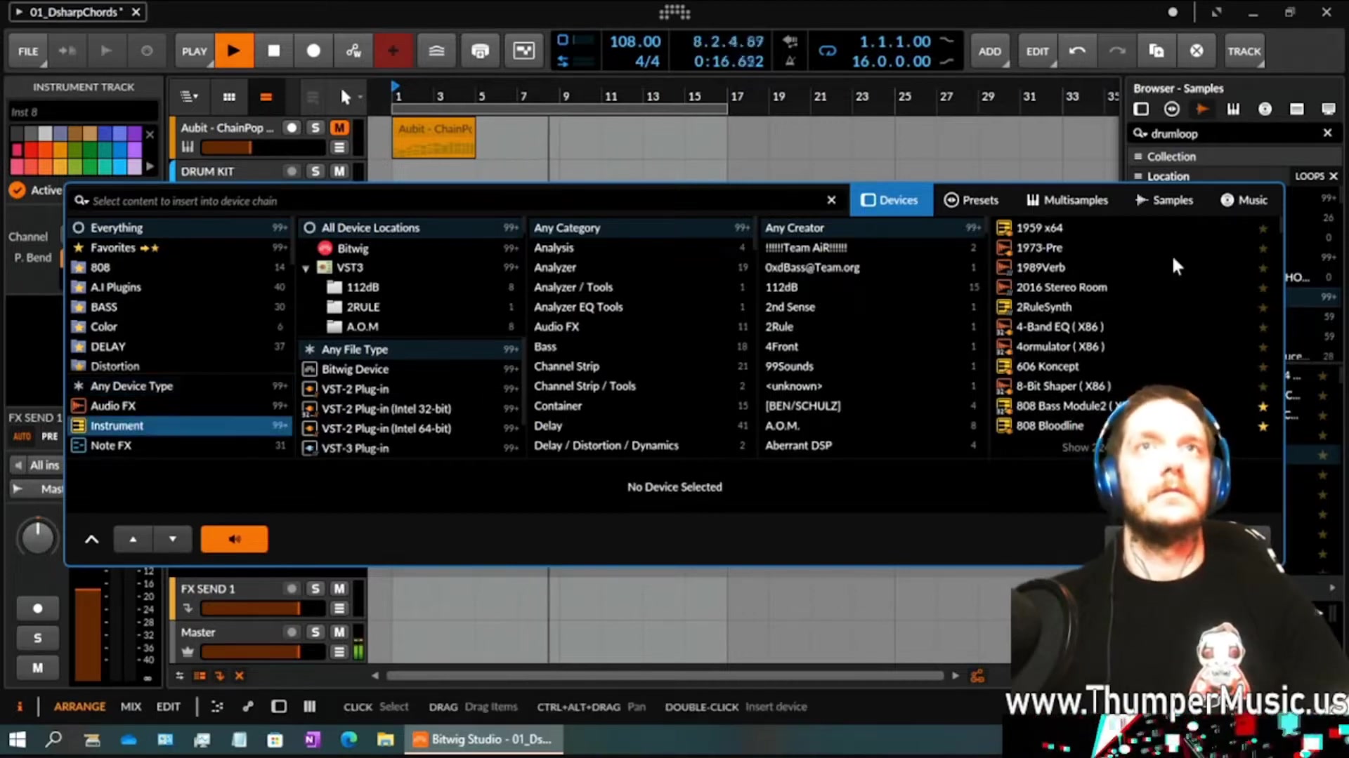The height and width of the screenshot is (758, 1349).
Task: Open the EDIT menu in toolbar
Action: (1037, 51)
